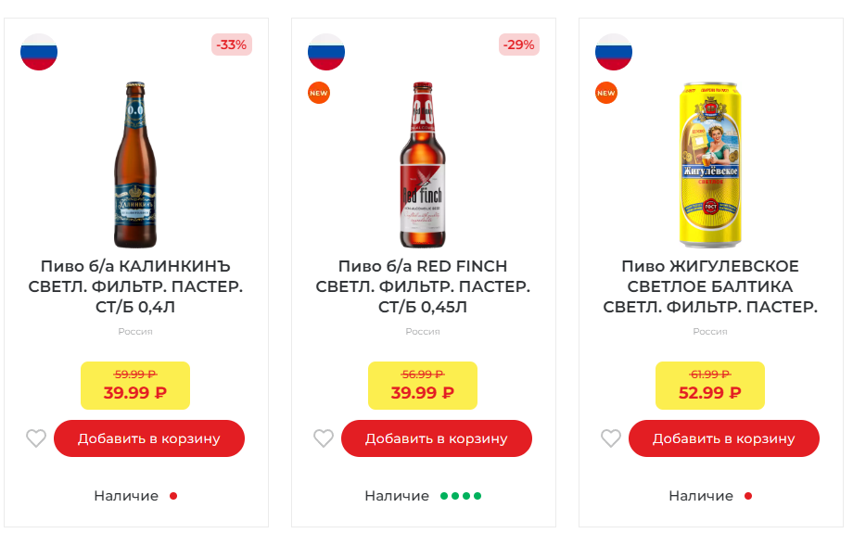Click Russian flag icon on Жигулевское card
The image size is (853, 533).
pyautogui.click(x=614, y=52)
